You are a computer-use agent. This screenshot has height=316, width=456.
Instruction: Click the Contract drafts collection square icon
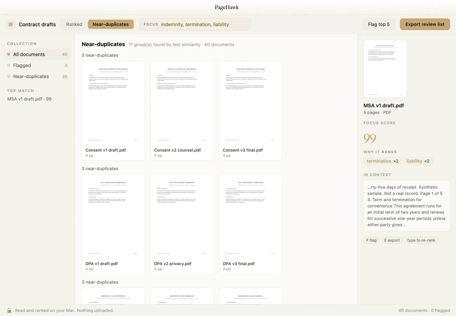point(11,24)
